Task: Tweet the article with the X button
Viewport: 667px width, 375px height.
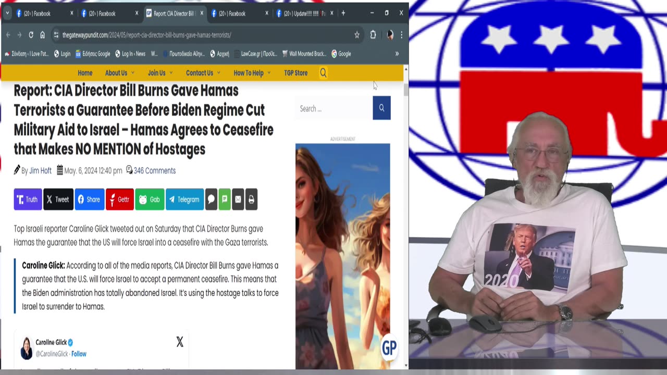Action: 58,199
